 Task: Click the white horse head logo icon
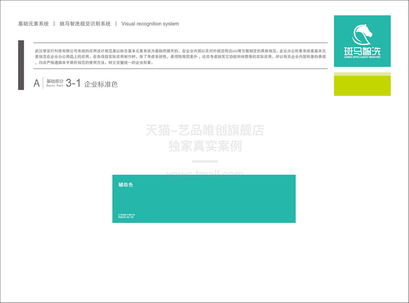pyautogui.click(x=362, y=34)
